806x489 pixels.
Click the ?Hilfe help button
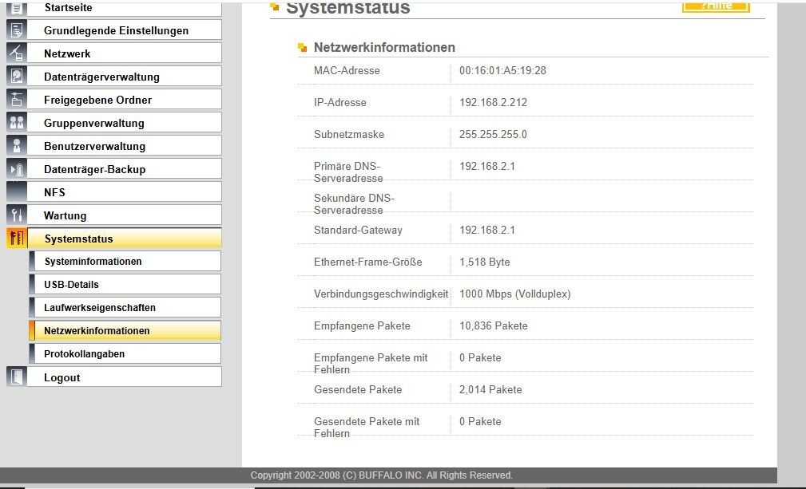(x=716, y=6)
